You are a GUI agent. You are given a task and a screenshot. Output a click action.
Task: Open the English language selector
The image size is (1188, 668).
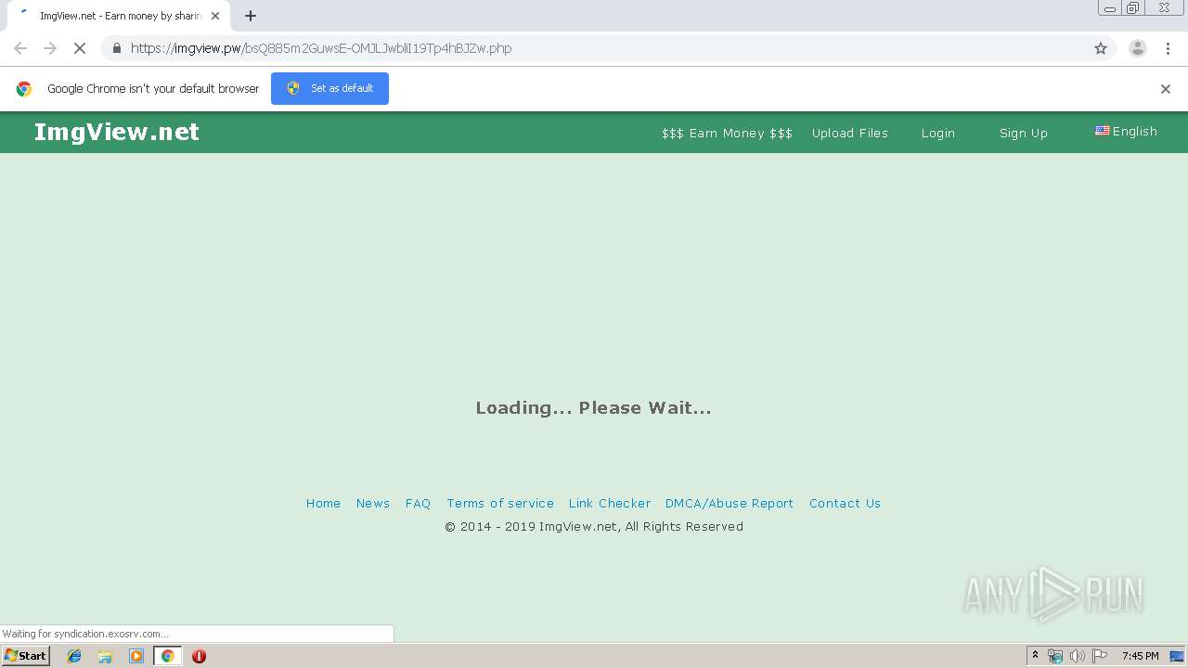(1127, 131)
